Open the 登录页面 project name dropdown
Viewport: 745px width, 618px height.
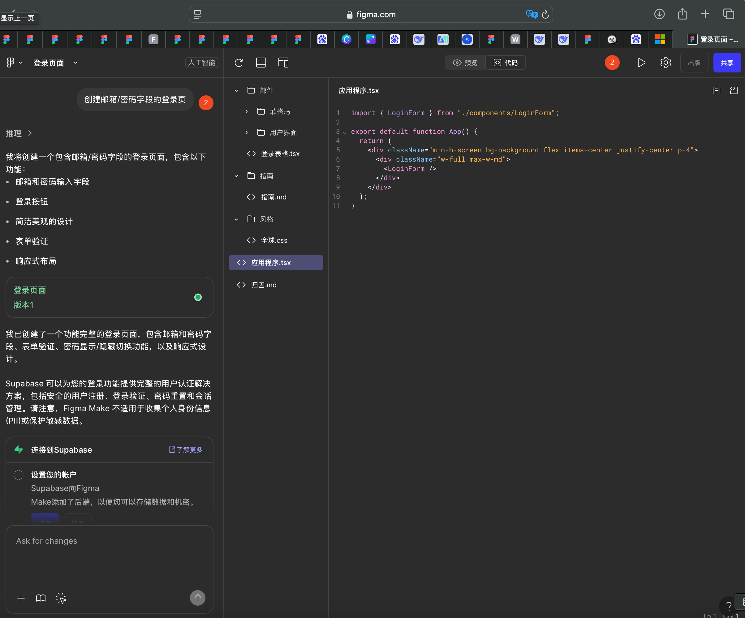point(75,63)
